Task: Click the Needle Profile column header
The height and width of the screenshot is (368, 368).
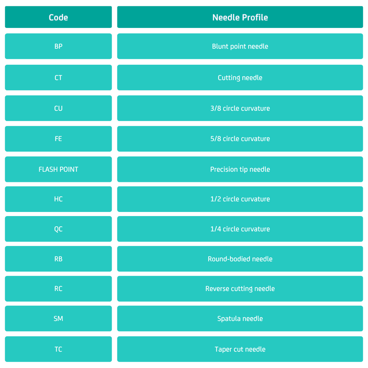Action: click(240, 17)
